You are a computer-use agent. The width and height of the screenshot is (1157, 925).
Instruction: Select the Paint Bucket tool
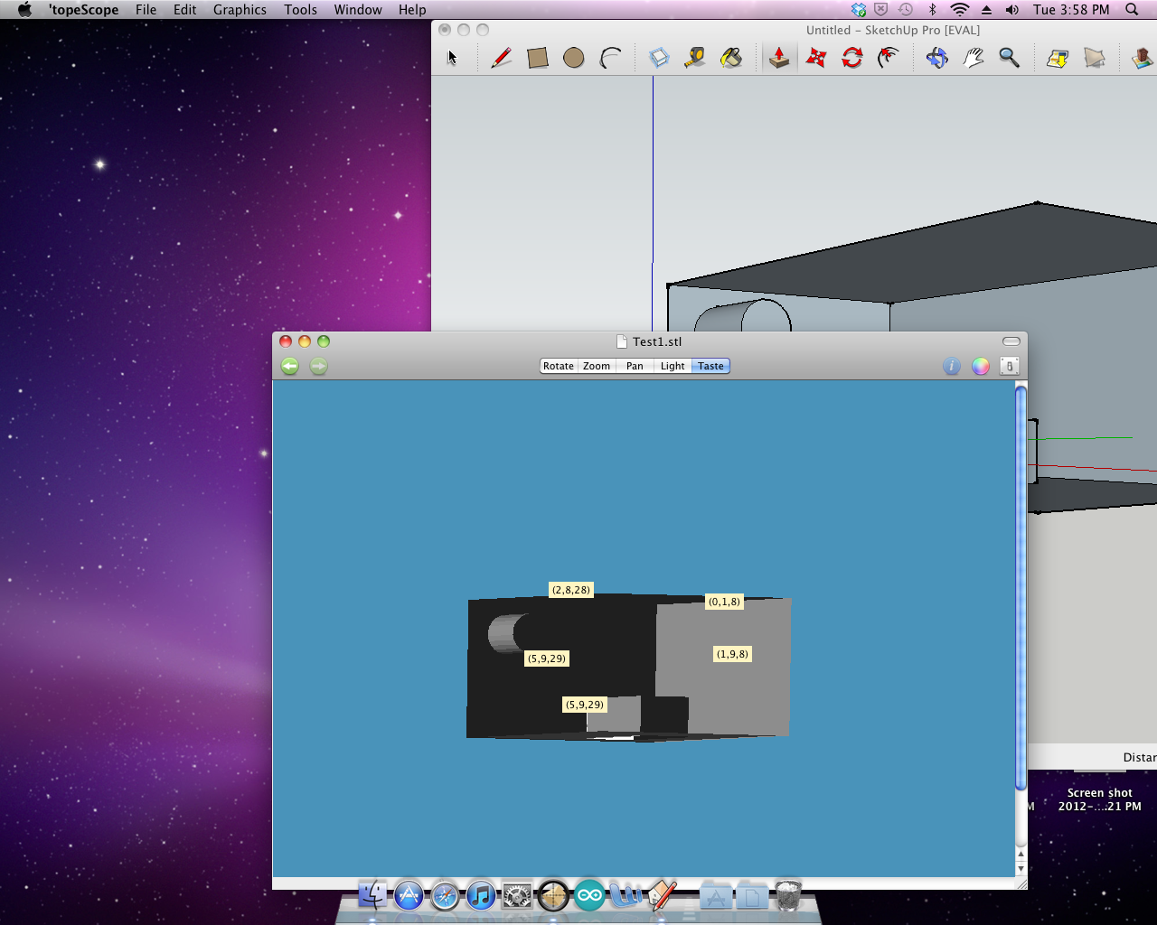[x=732, y=57]
